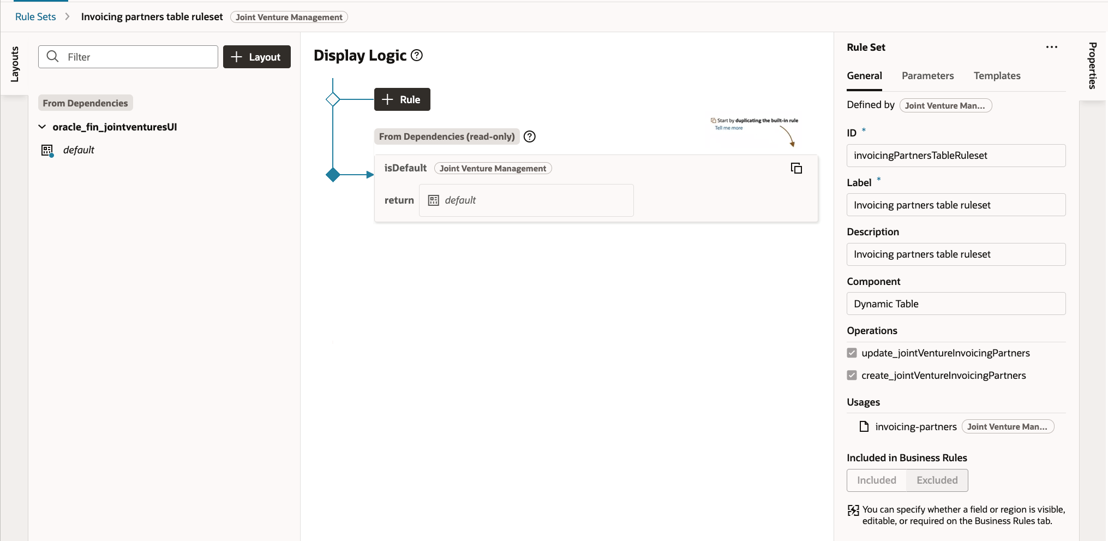Uncheck the update_jointVentureInvoicingPartners operation
1108x541 pixels.
click(852, 353)
